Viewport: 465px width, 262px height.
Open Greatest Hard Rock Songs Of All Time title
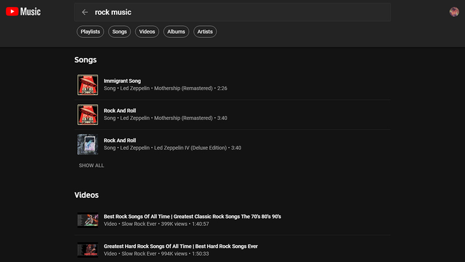click(181, 246)
